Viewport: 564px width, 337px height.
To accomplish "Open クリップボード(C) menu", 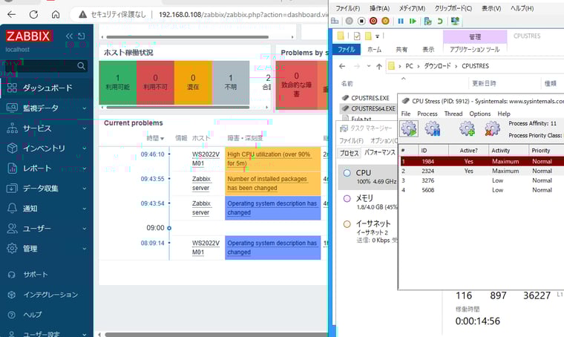I will (453, 8).
